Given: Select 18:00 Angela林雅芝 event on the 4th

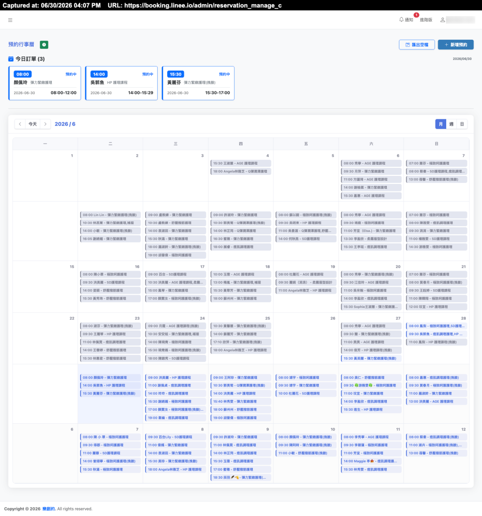Looking at the screenshot, I should (x=241, y=171).
